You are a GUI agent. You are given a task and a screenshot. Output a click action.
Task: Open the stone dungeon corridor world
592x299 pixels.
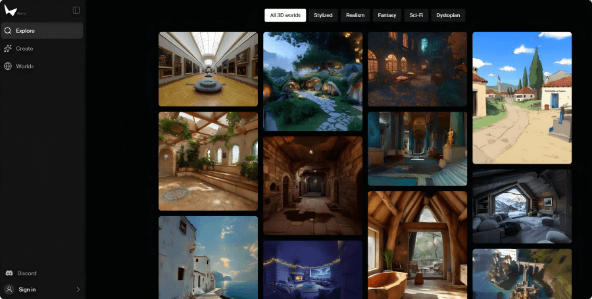(312, 185)
